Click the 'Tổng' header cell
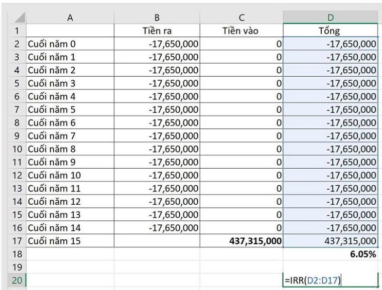Viewport: 382px width, 290px height. (331, 31)
